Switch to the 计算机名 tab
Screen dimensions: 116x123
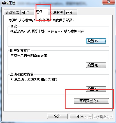click(12, 12)
